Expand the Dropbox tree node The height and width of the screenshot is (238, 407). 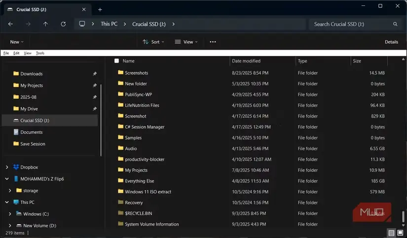(x=7, y=167)
